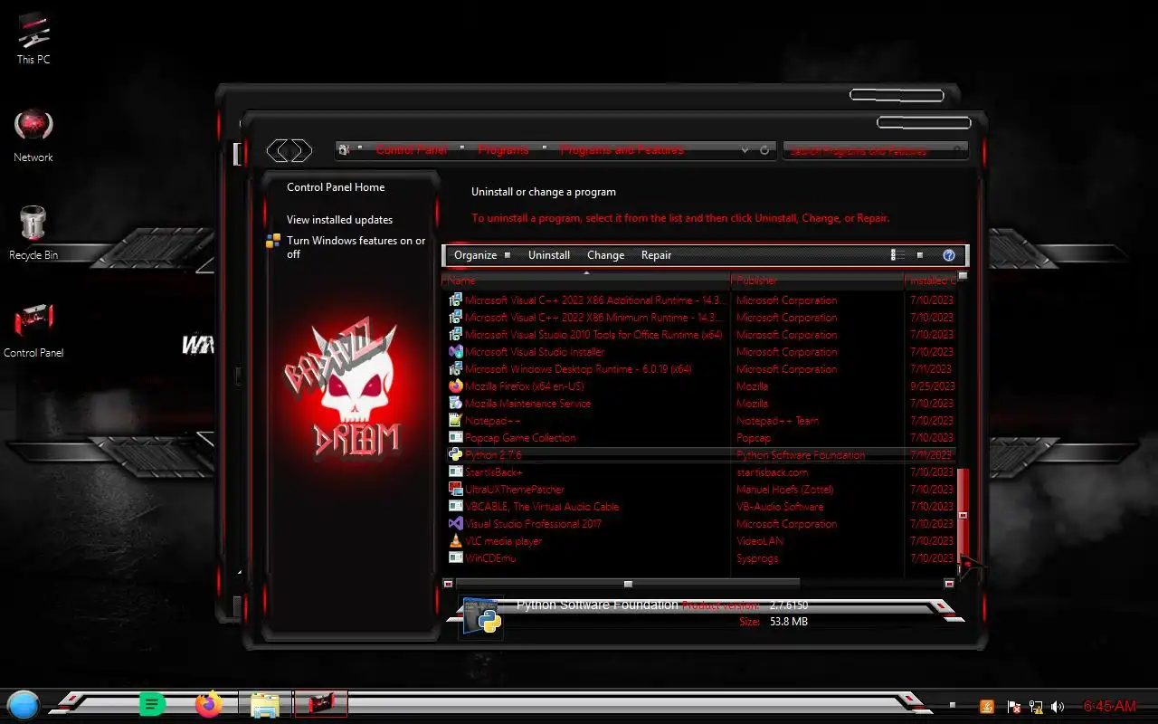
Task: Click the 9/25/2023 install date cell
Action: point(933,386)
